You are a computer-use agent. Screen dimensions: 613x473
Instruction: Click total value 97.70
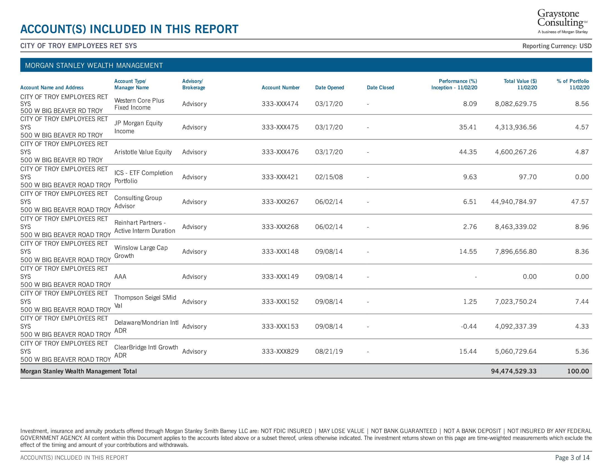point(528,177)
